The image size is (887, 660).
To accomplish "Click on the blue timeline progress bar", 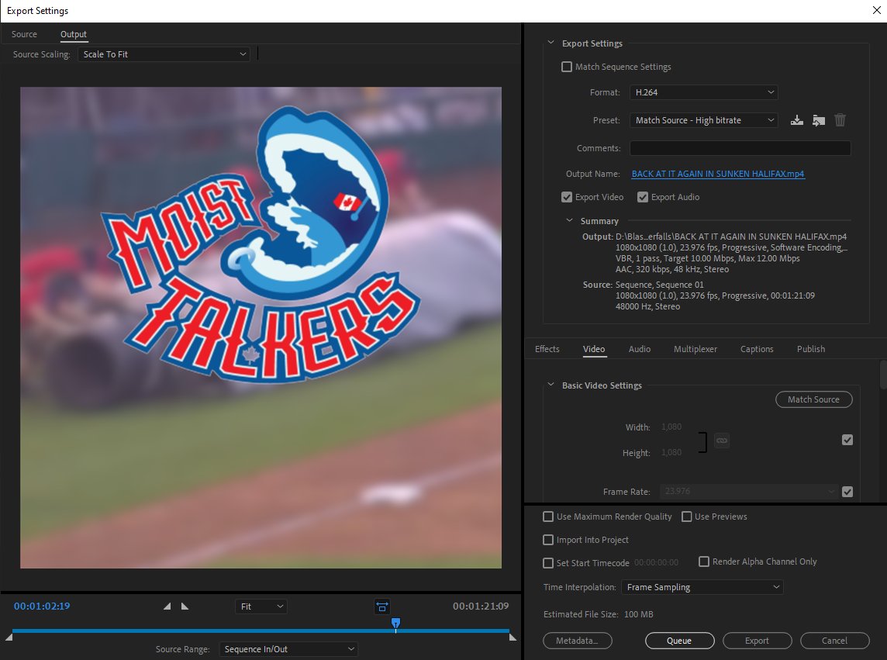I will (261, 630).
